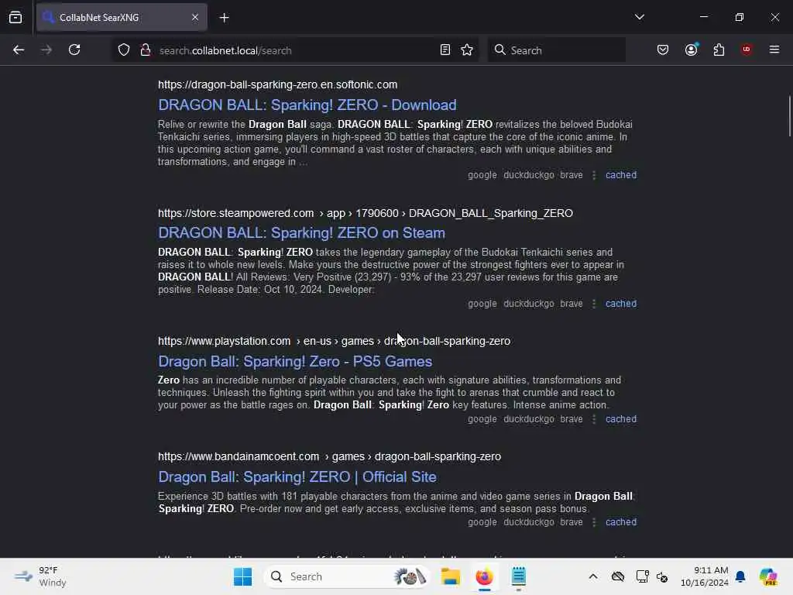
Task: Open the extensions puzzle icon
Action: pos(719,50)
